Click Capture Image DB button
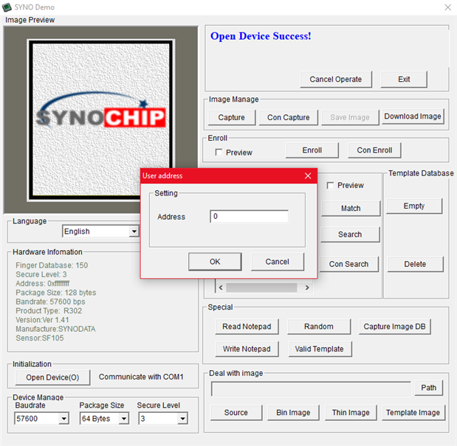 tap(395, 327)
